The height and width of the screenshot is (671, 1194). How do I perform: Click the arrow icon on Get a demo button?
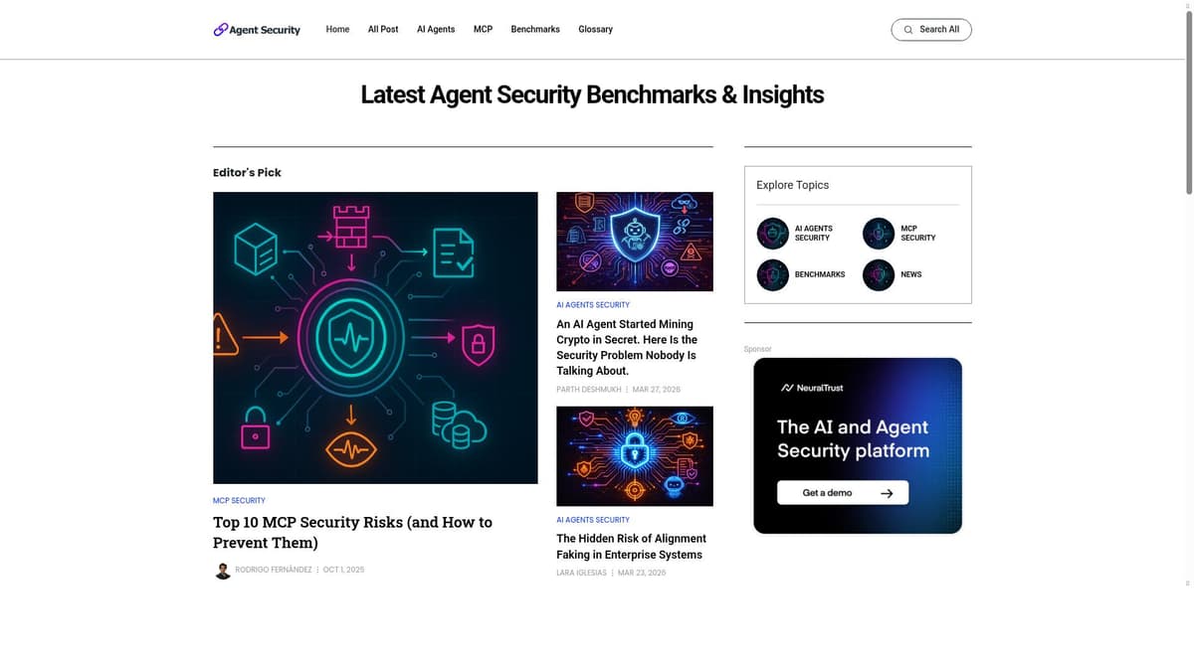(887, 492)
